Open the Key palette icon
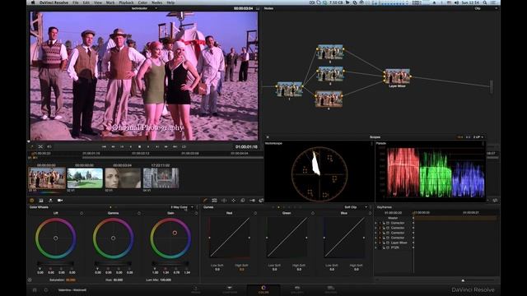The image size is (527, 296). pos(252,201)
